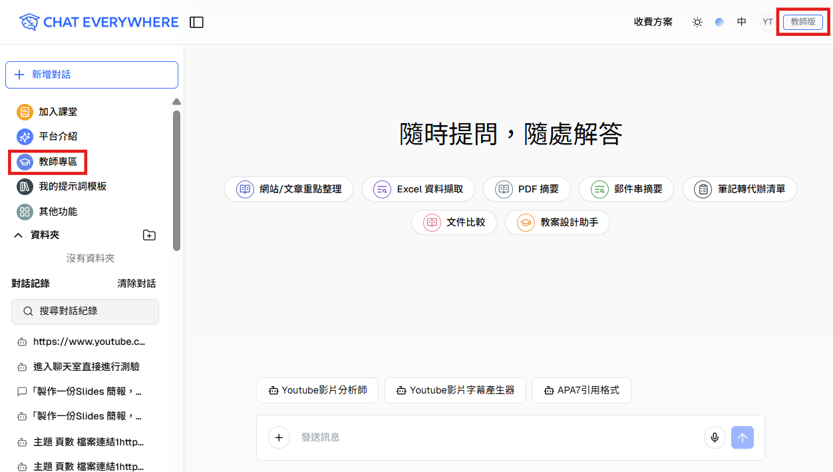Open the 進入聊天室直接進行測驗 conversation

[86, 367]
